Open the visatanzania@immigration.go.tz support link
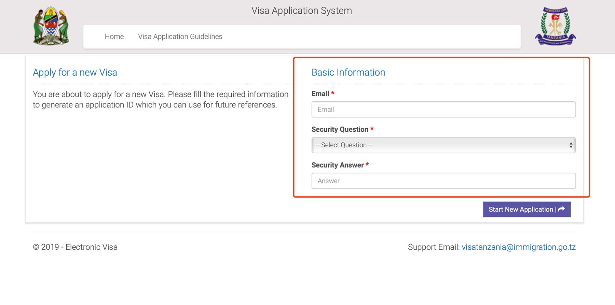The height and width of the screenshot is (305, 615). tap(518, 247)
